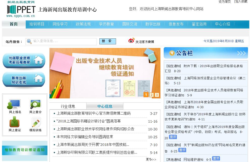Switch banner to slide 3
The height and width of the screenshot is (162, 250).
click(157, 95)
